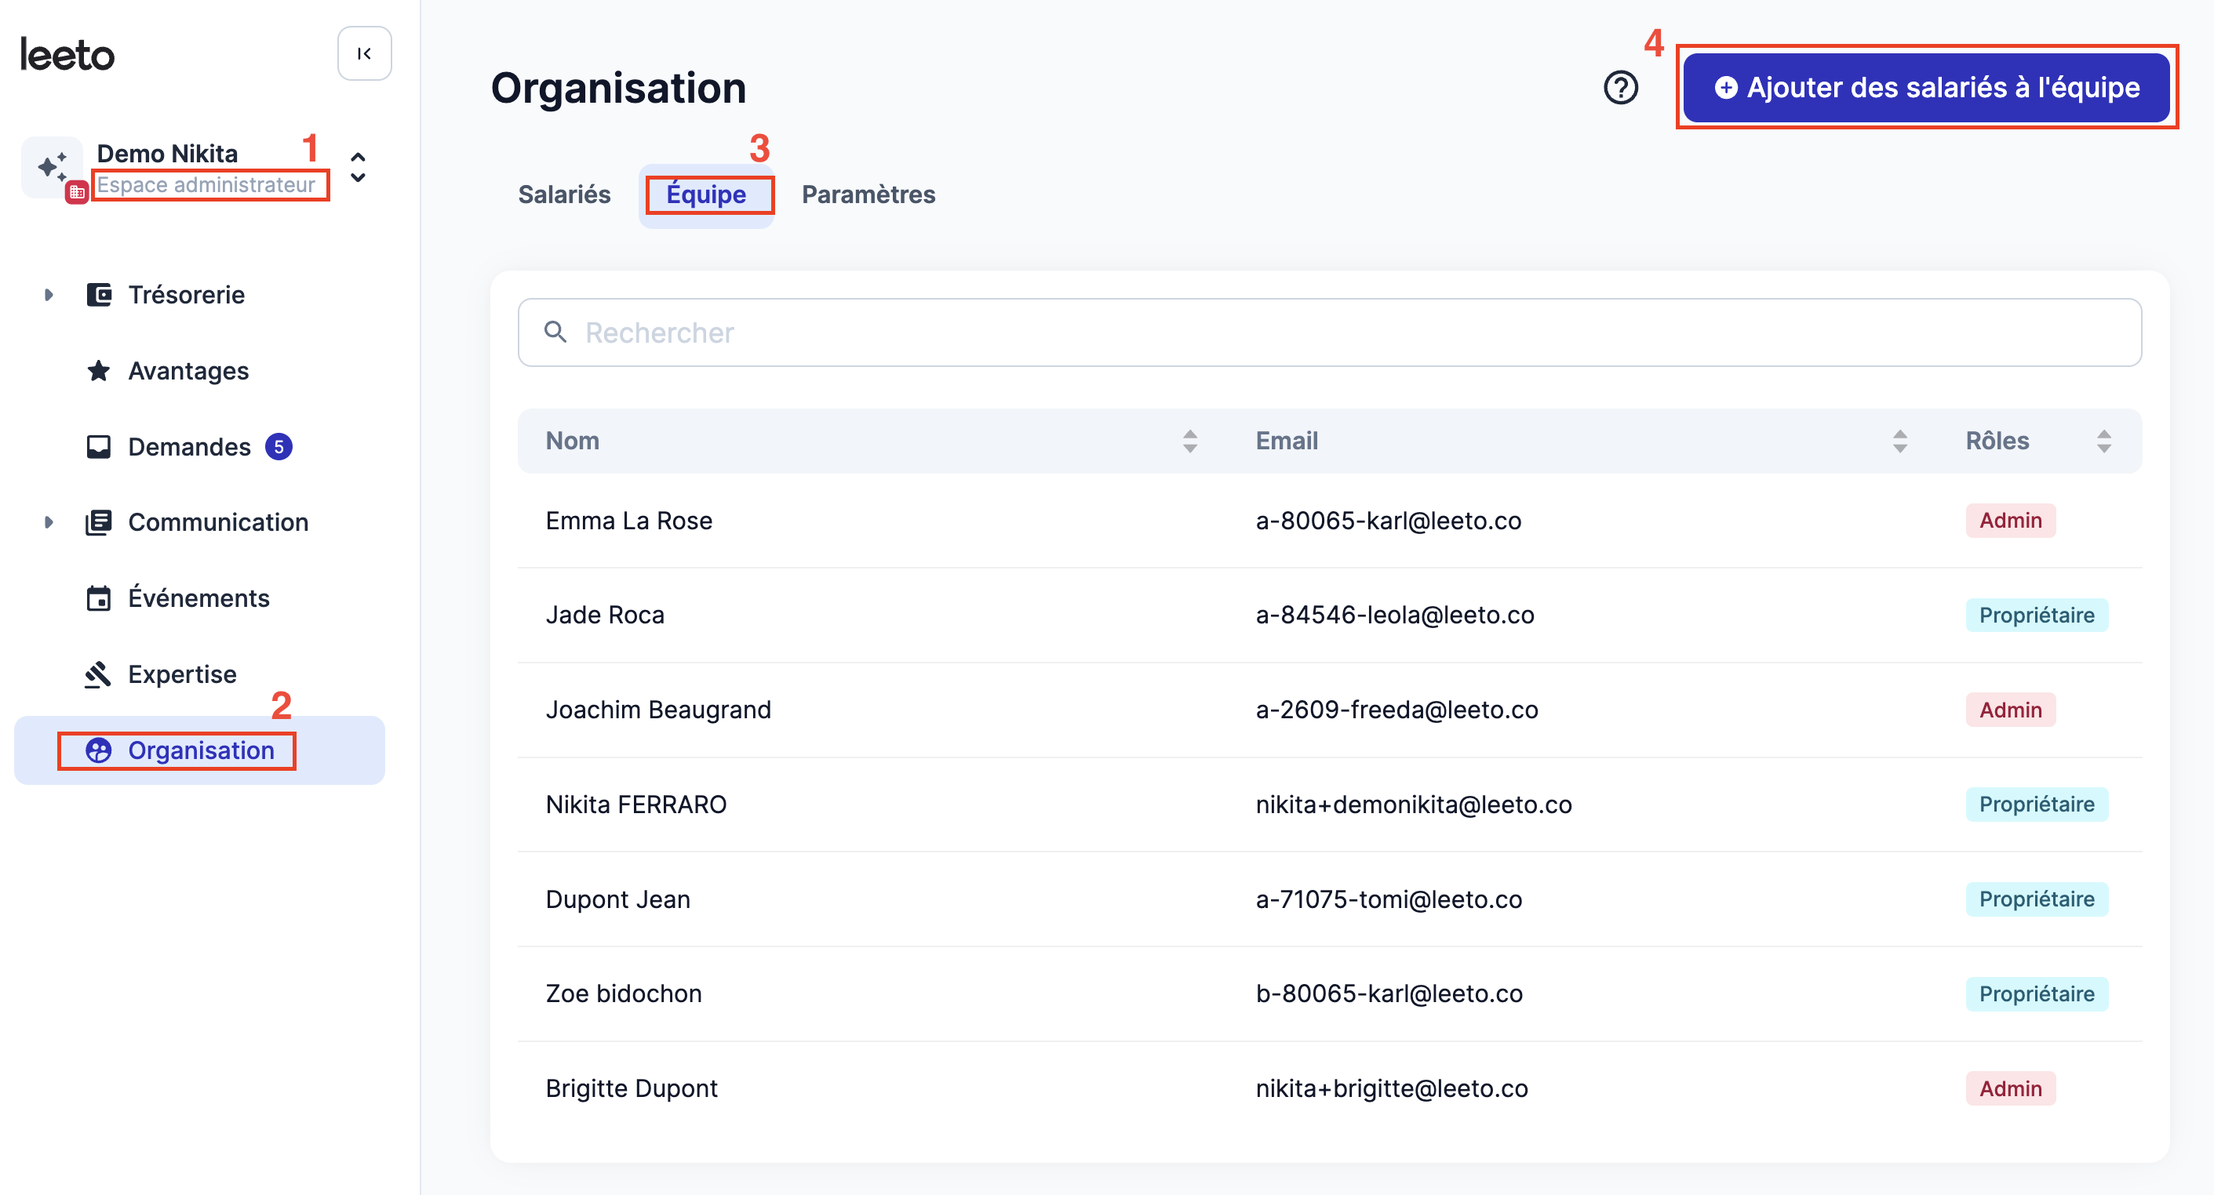This screenshot has width=2214, height=1195.
Task: Sort the table by Email column
Action: 1900,441
